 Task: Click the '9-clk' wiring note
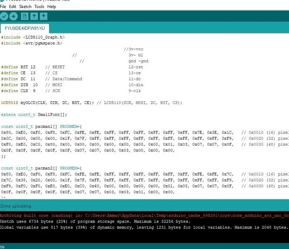coord(135,91)
